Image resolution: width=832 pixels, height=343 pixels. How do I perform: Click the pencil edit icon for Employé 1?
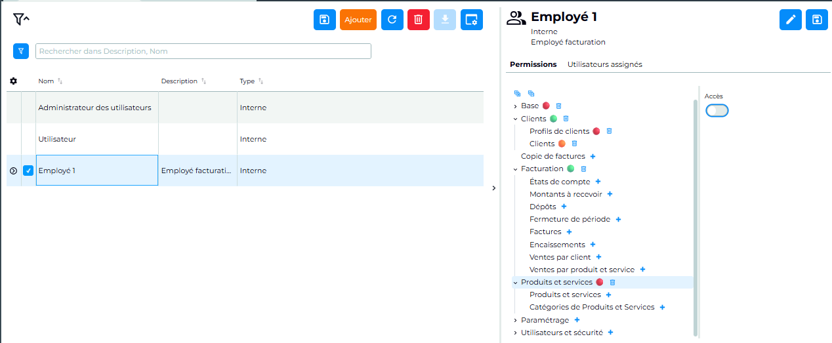pyautogui.click(x=790, y=20)
